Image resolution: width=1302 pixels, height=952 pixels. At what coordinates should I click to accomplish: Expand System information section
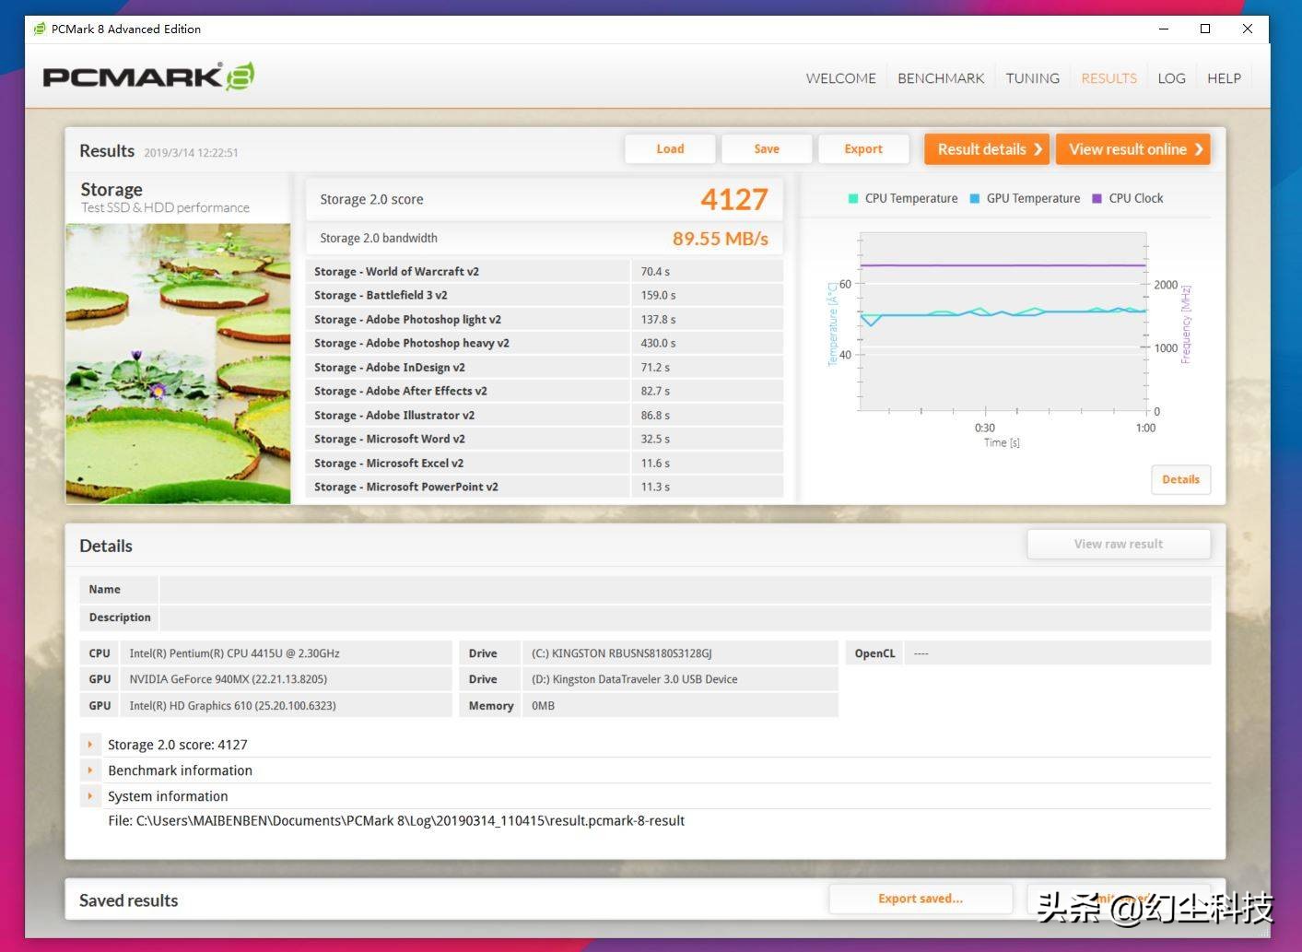pyautogui.click(x=89, y=796)
